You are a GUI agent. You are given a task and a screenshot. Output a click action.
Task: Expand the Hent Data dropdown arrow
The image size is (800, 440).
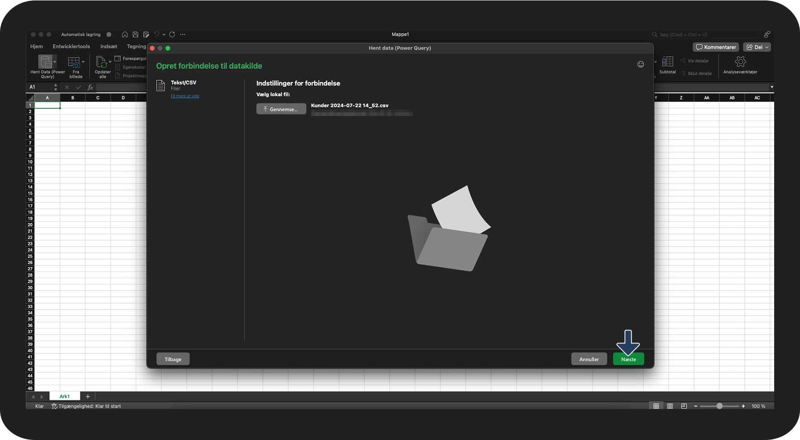coord(55,62)
